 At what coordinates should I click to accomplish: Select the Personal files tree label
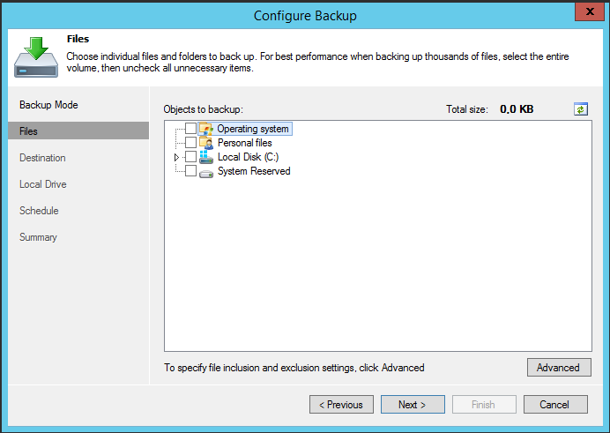tap(245, 143)
